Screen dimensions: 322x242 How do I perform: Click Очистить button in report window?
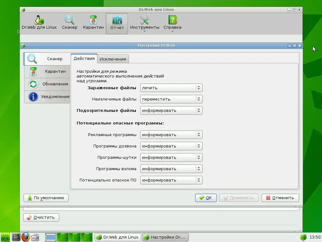tap(41, 217)
